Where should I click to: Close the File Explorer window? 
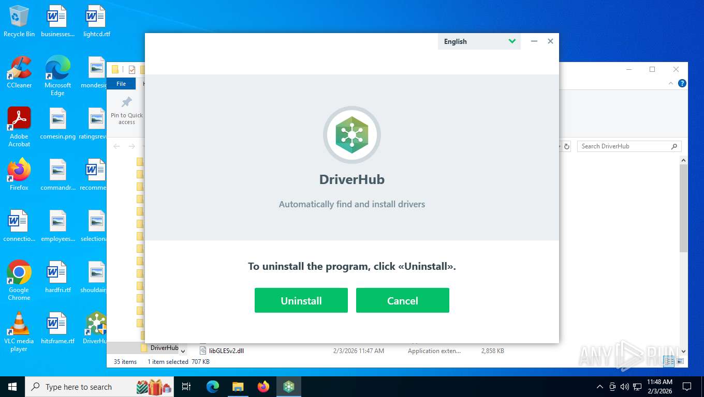coord(676,69)
